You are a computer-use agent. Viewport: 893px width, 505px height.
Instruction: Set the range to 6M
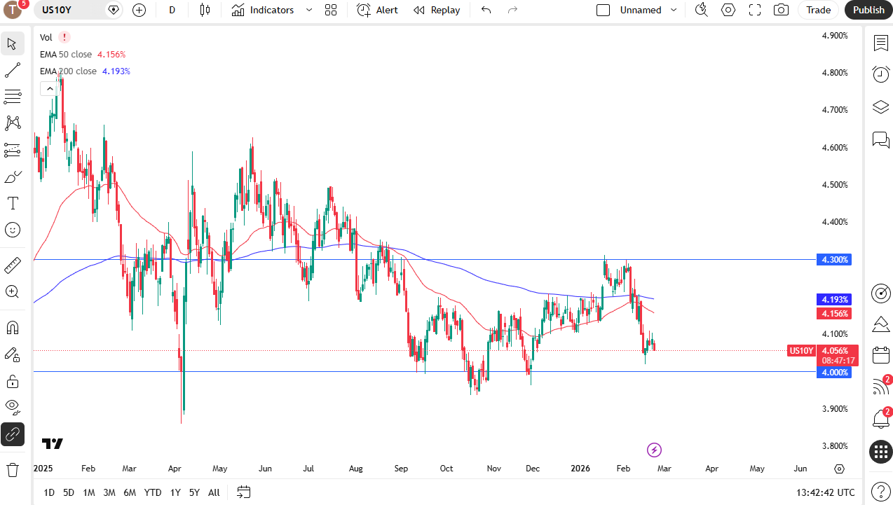click(130, 492)
